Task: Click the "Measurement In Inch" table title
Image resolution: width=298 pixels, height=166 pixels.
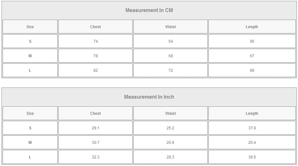Action: pos(149,97)
